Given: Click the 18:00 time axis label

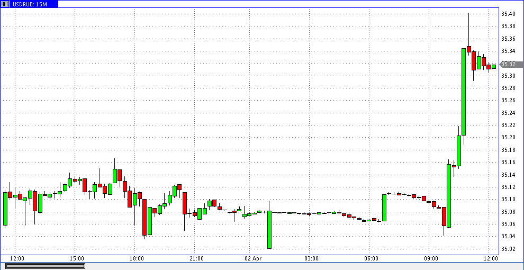Looking at the screenshot, I should 137,258.
